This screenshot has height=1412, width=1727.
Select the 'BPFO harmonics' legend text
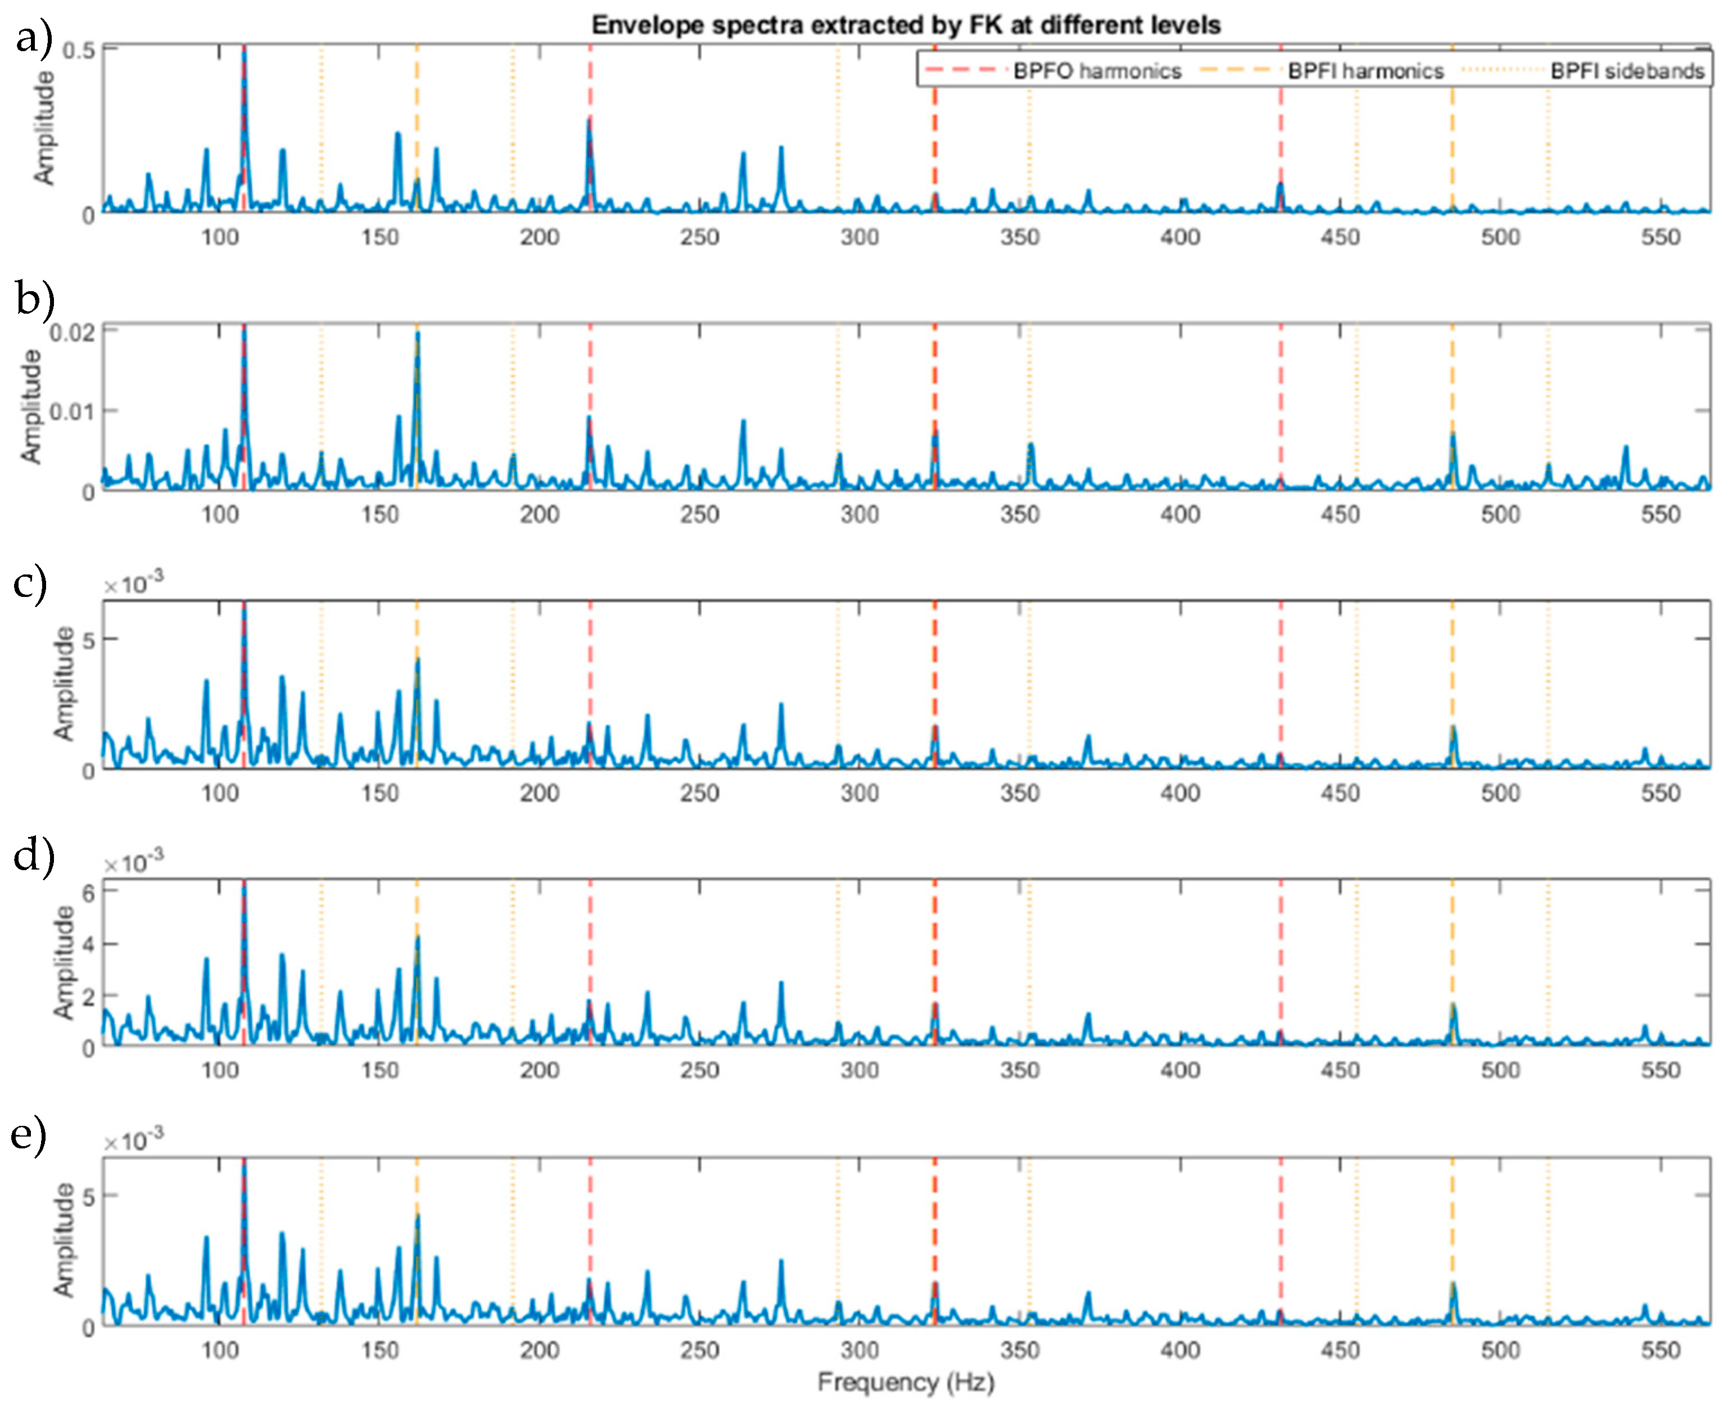coord(1097,71)
